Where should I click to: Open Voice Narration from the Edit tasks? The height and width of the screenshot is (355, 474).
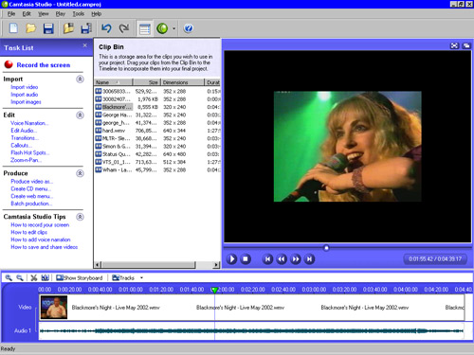(29, 123)
